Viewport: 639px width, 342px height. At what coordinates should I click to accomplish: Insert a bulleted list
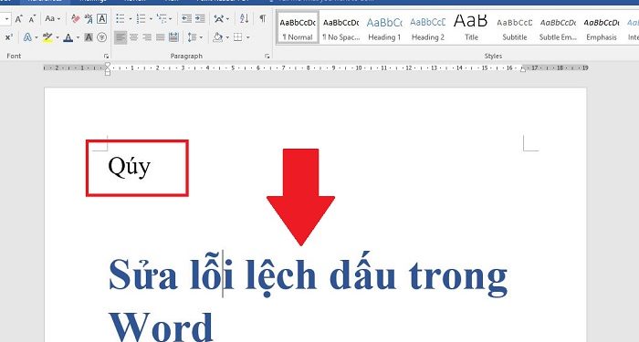pyautogui.click(x=120, y=19)
